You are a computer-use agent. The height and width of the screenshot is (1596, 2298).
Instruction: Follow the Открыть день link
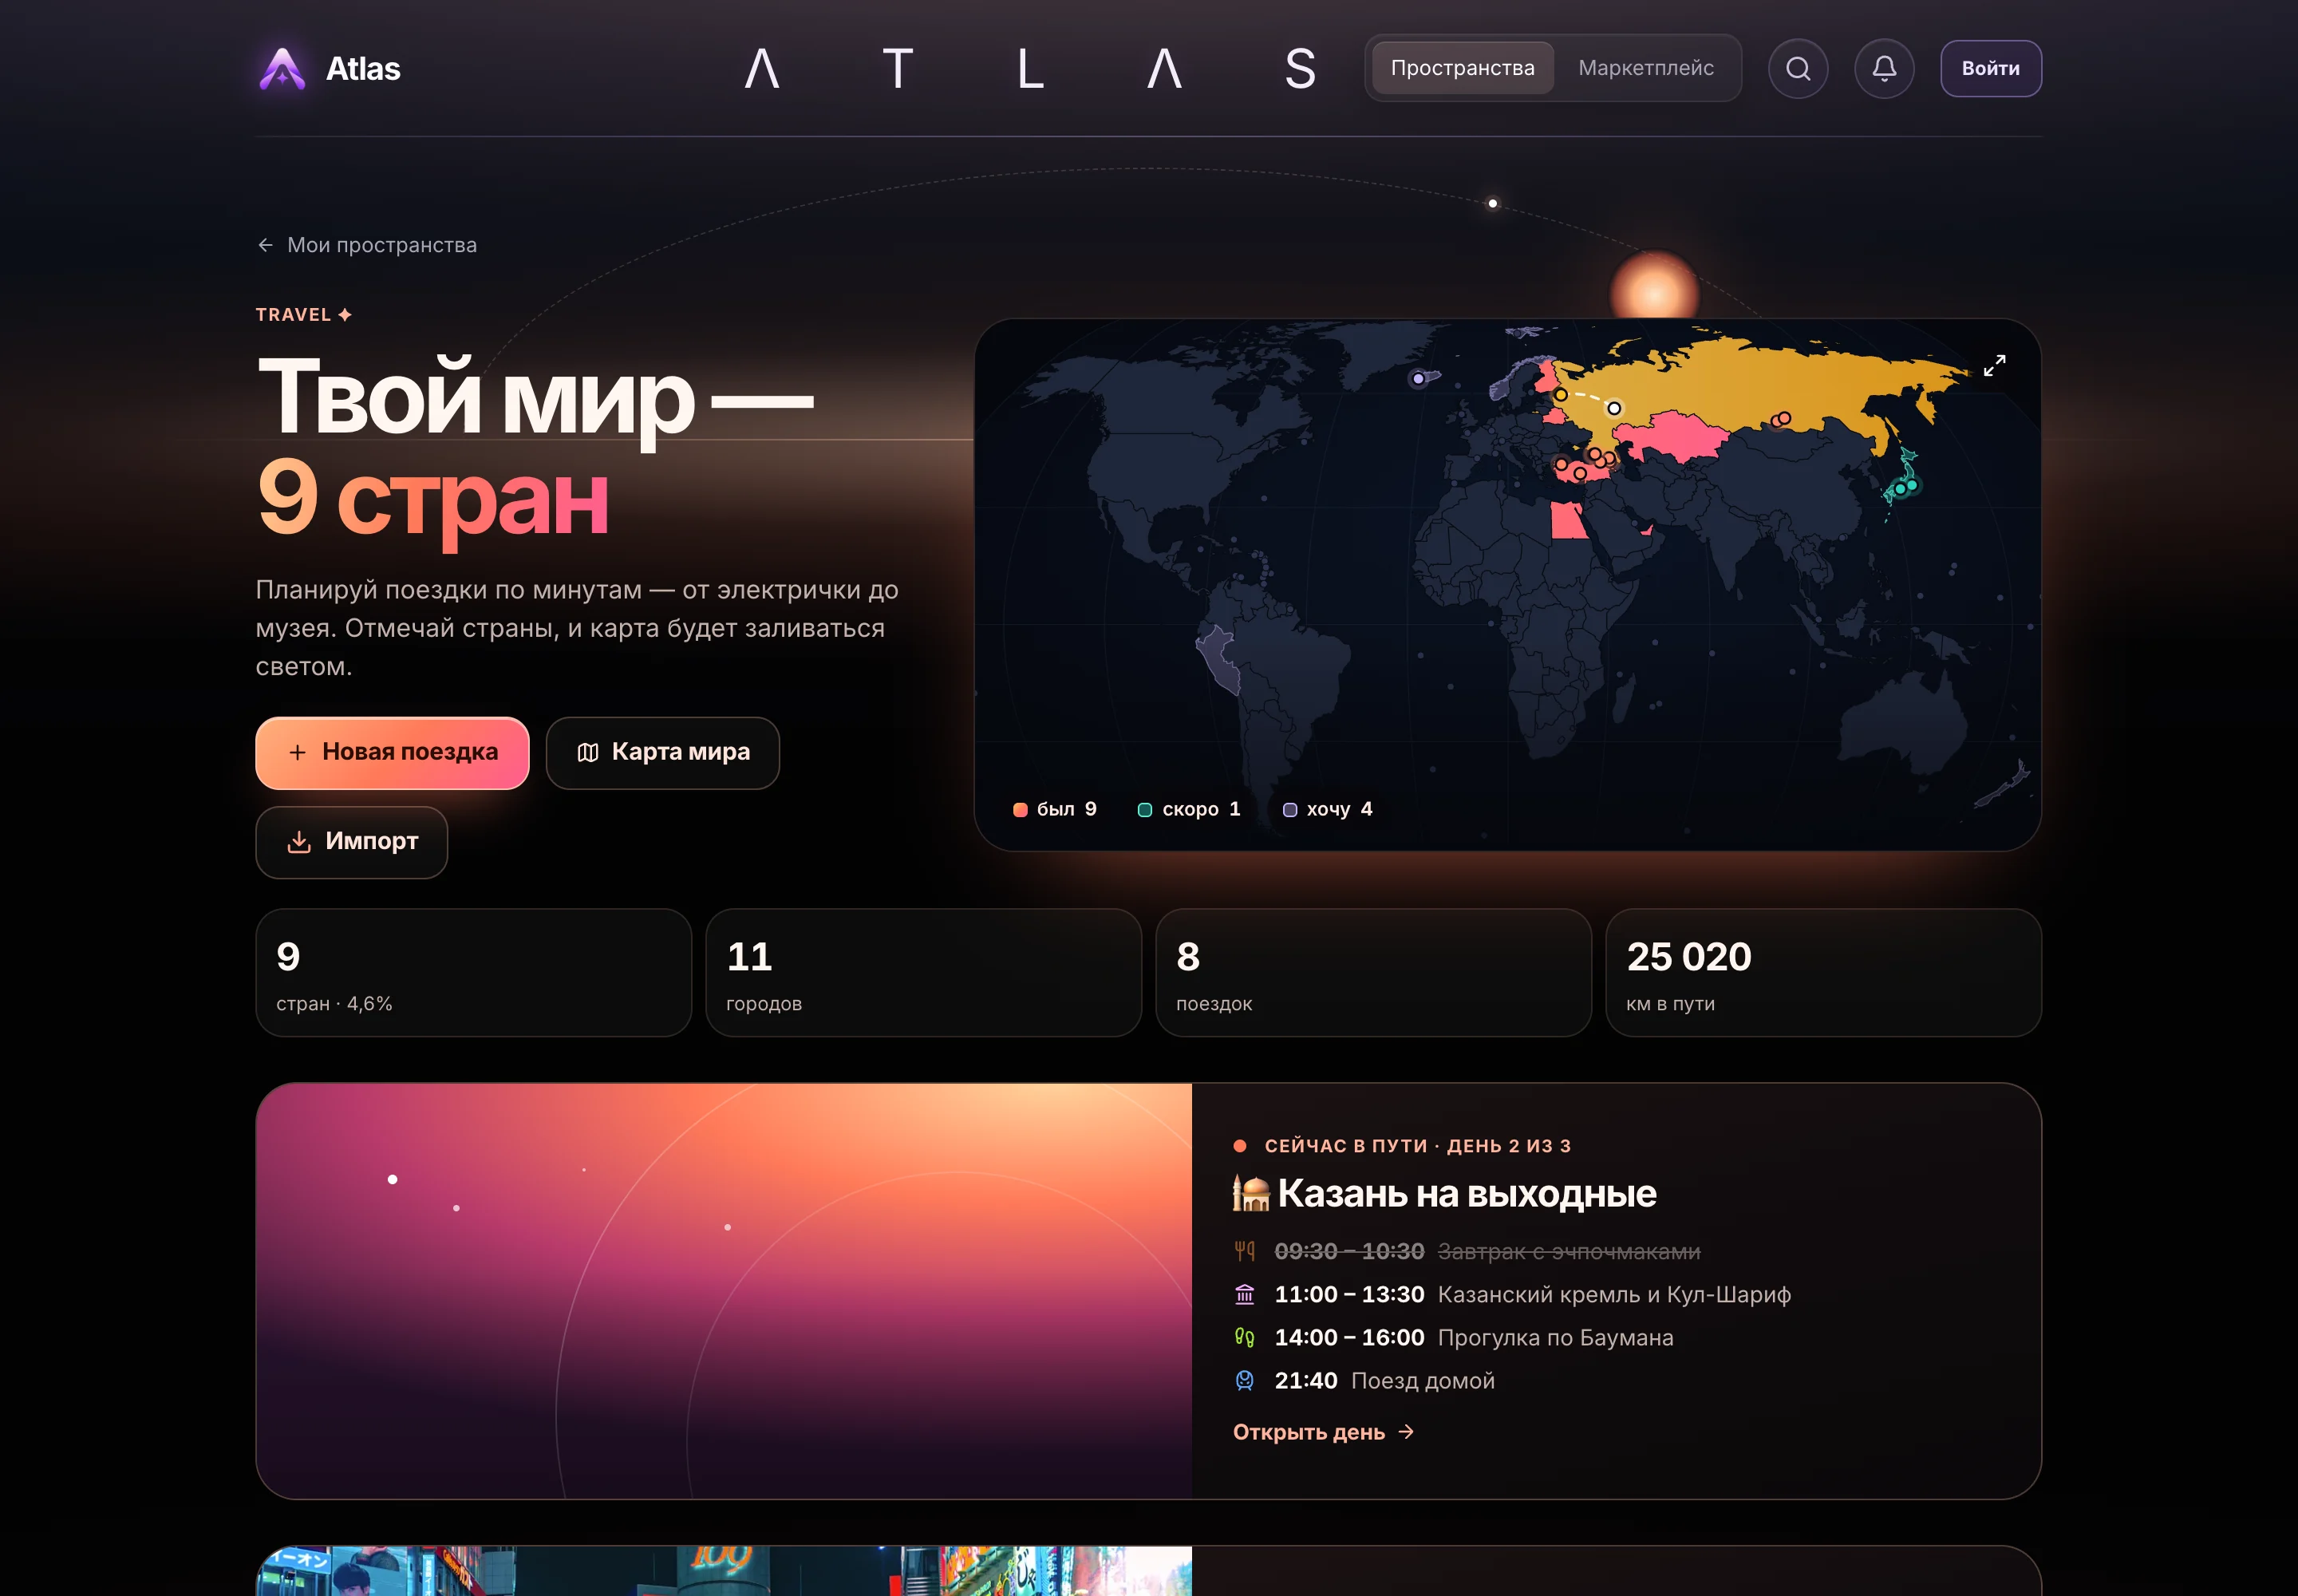tap(1323, 1432)
